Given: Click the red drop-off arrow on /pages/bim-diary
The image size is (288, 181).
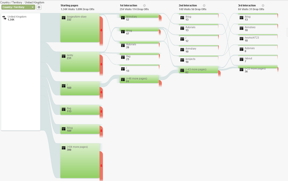Looking at the screenshot, I should click(x=101, y=30).
